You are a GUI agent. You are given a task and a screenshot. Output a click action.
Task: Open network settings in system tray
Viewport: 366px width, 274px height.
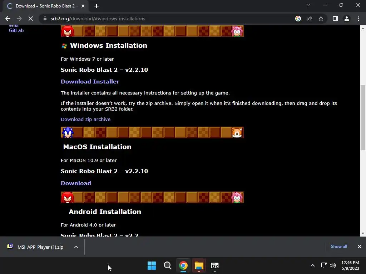click(324, 265)
